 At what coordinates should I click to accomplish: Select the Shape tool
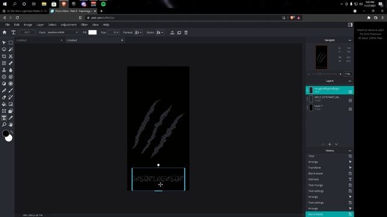[11, 111]
